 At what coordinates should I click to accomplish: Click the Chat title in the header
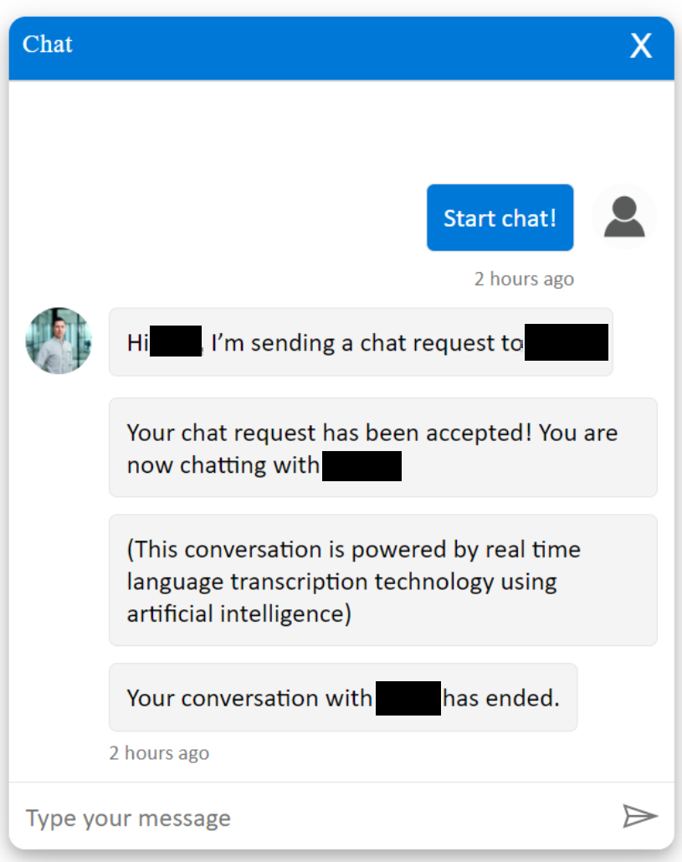tap(48, 44)
